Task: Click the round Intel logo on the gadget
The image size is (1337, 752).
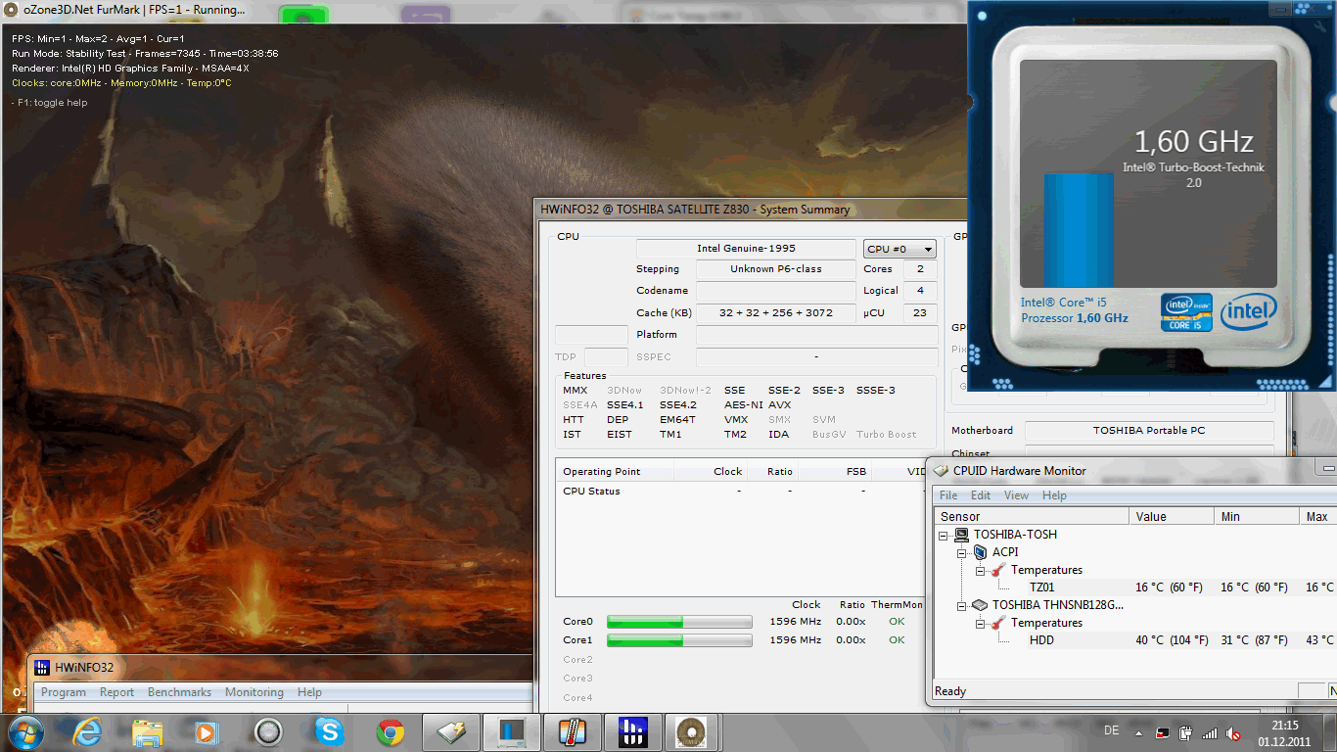Action: tap(1248, 312)
